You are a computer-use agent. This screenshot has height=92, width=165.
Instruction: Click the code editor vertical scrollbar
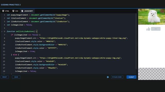pos(136,41)
